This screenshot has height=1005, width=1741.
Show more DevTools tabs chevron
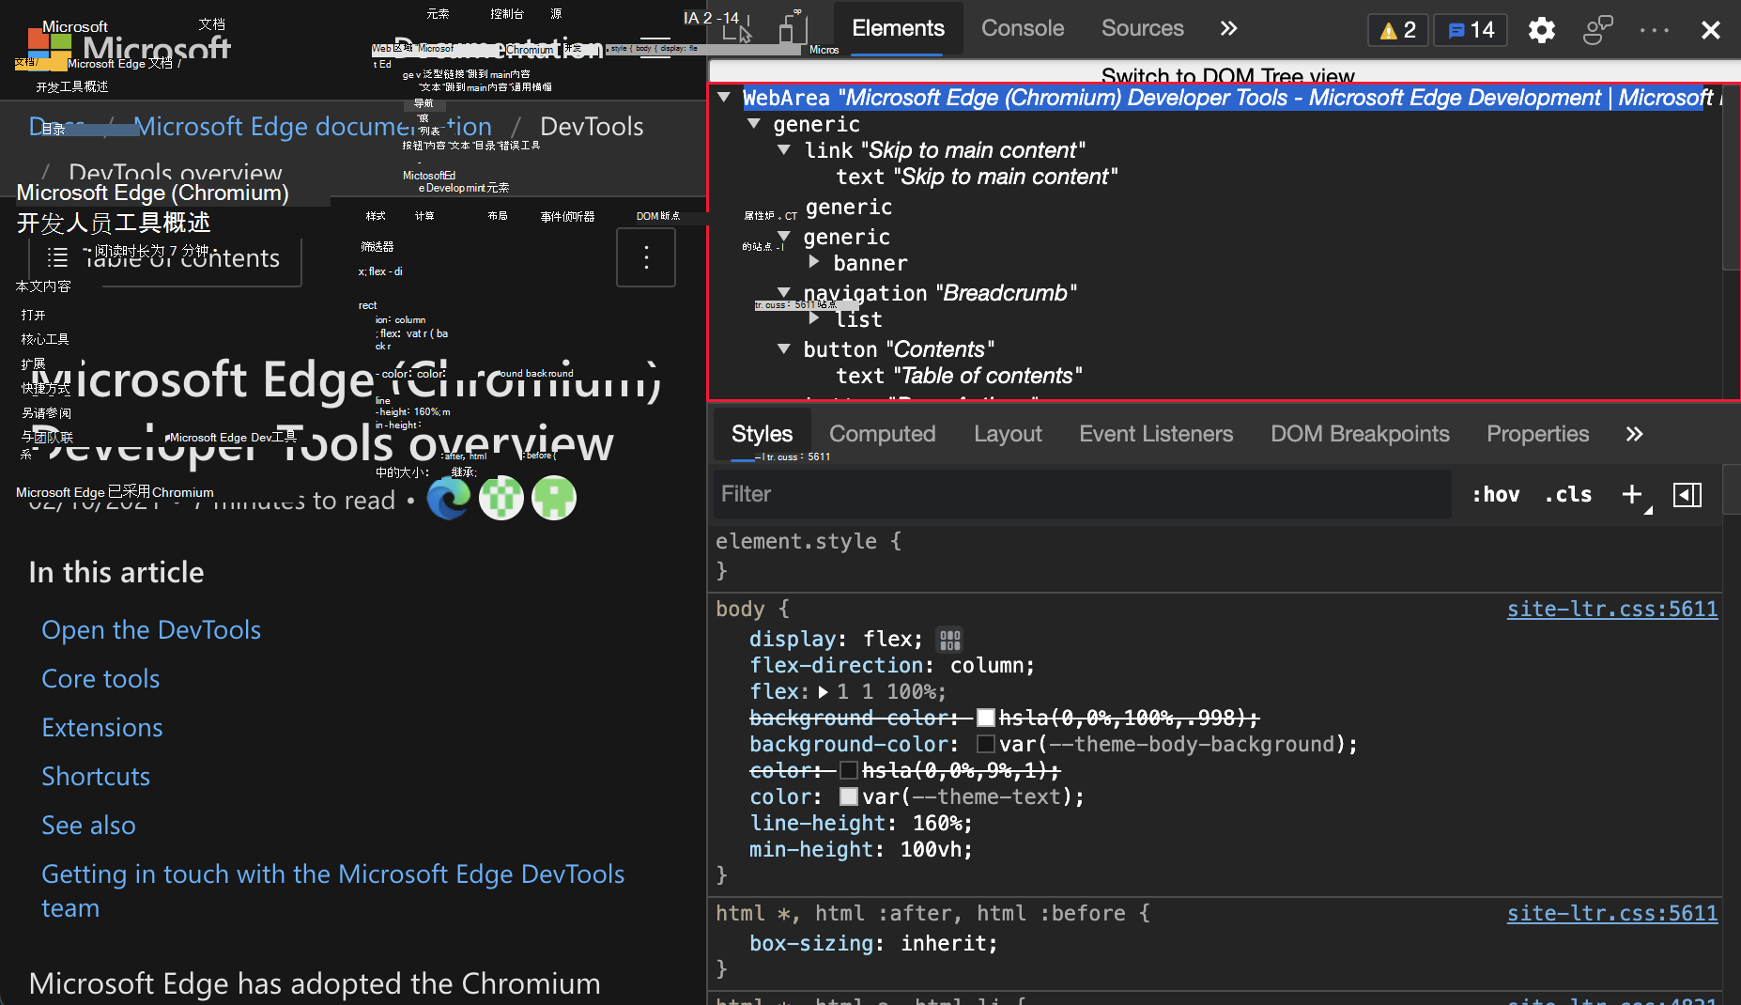tap(1228, 28)
